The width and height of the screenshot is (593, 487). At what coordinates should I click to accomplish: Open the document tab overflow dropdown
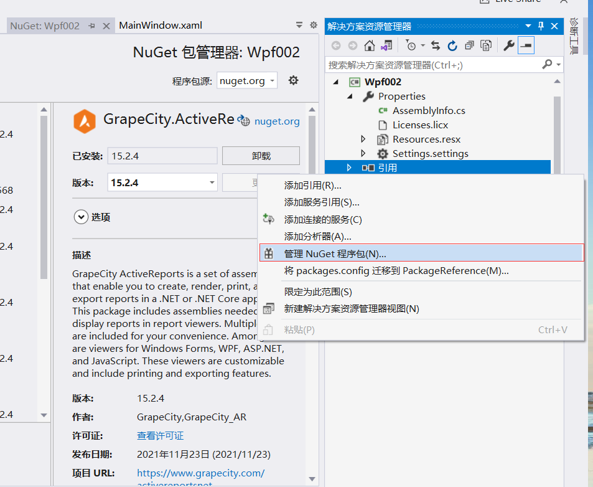(299, 25)
